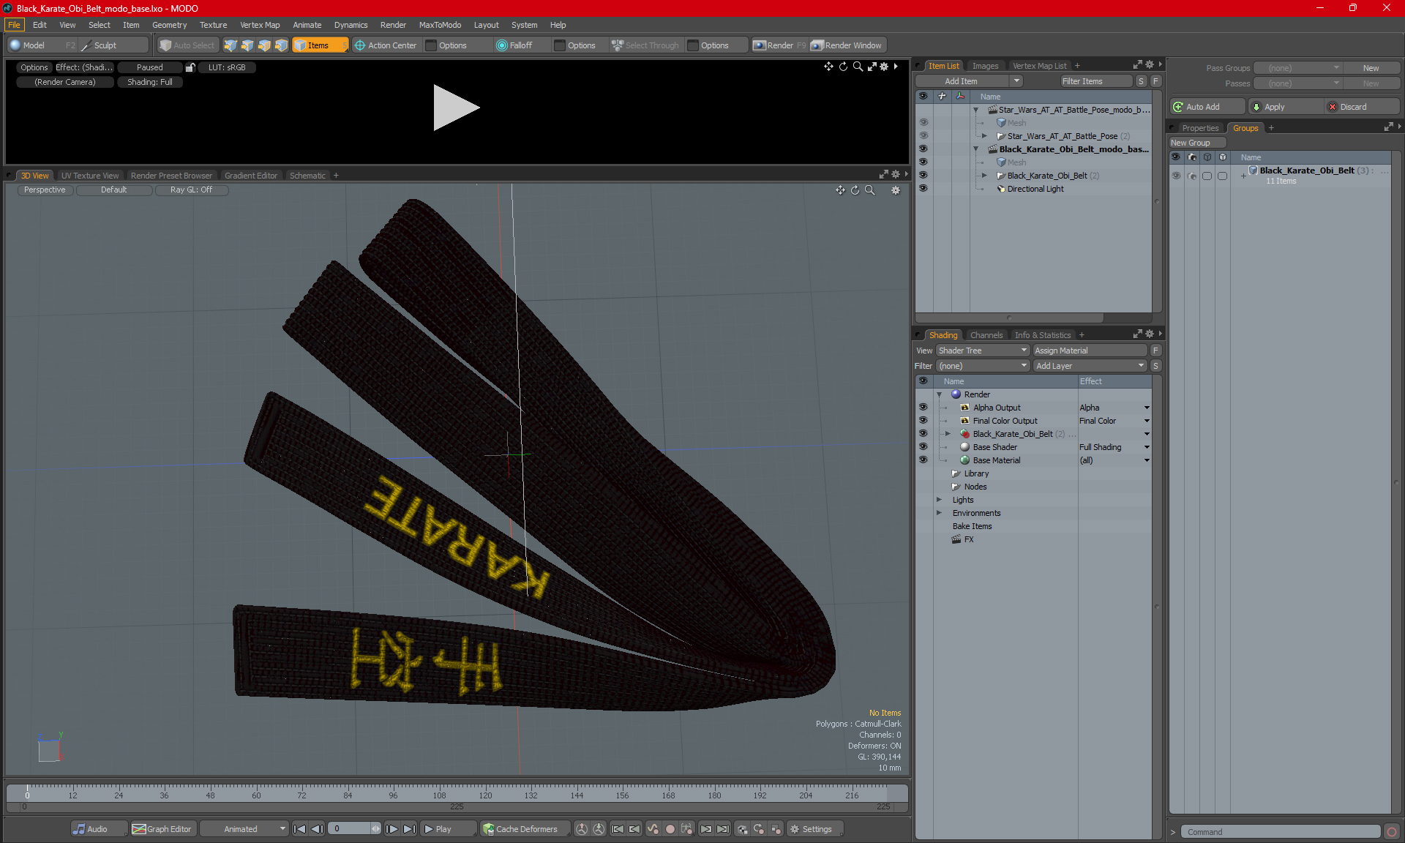Viewport: 1405px width, 843px height.
Task: Click Cache Deformers button
Action: click(x=525, y=829)
